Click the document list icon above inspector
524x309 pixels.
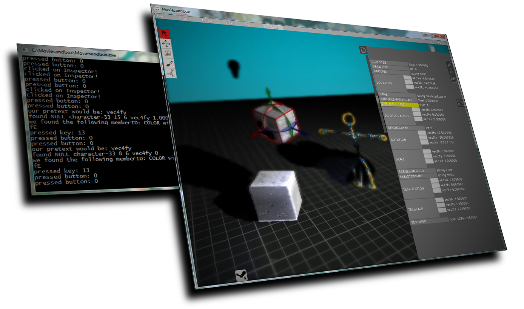tap(364, 50)
